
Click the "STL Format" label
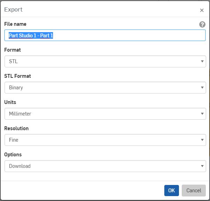(x=17, y=76)
